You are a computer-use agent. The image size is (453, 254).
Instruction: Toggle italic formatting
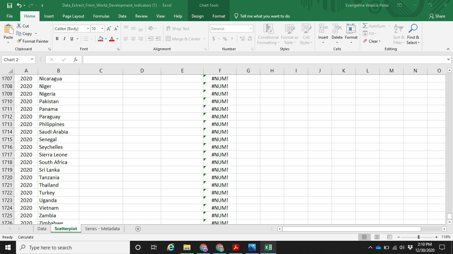64,39
